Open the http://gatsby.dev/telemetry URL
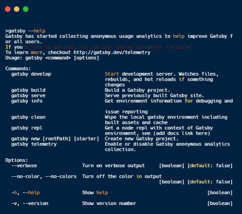Viewport: 242px width, 214px height. click(112, 52)
